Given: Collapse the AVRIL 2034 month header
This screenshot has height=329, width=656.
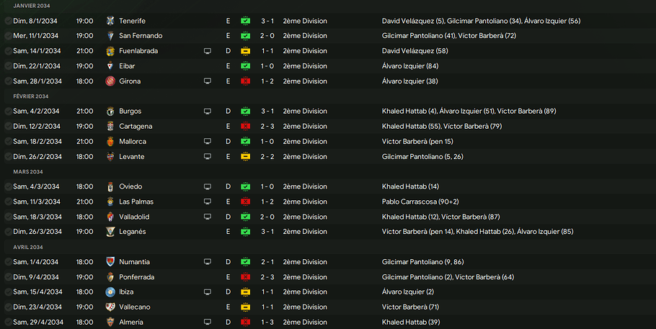Looking at the screenshot, I should click(x=28, y=247).
